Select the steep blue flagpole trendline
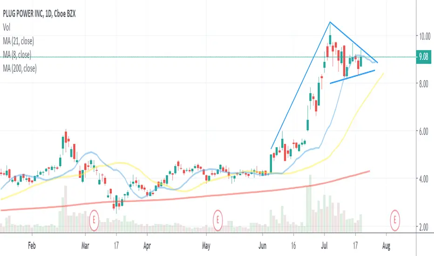The image size is (434, 256). tap(300, 85)
